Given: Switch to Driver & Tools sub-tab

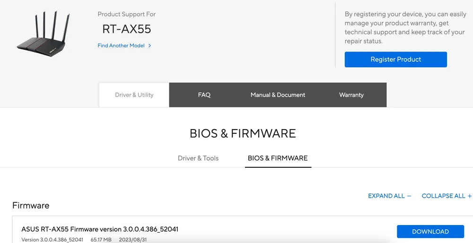Looking at the screenshot, I should coord(198,158).
